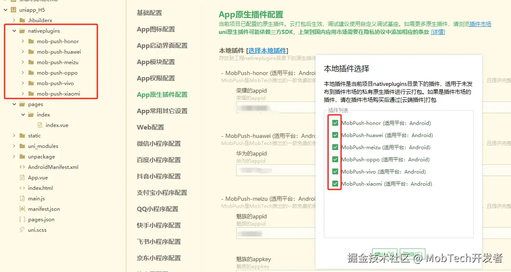
Task: Open the 详情 link
Action: click(438, 32)
